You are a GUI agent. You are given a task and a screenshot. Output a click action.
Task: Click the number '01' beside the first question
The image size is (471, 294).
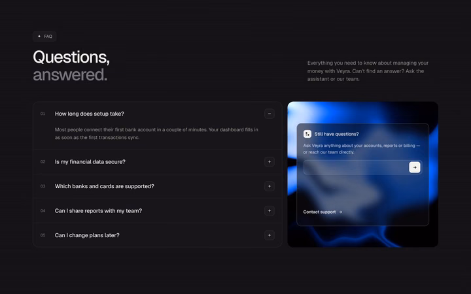[43, 114]
